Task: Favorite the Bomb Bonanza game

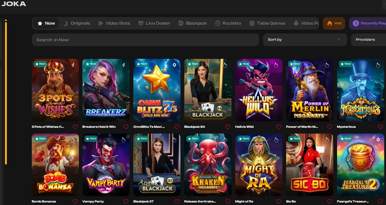Action: point(75,201)
